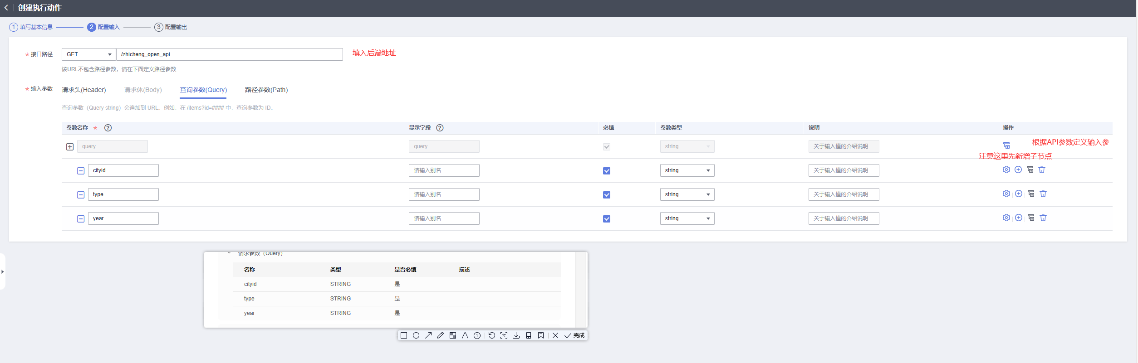1138x363 pixels.
Task: Delete the year parameter row
Action: tap(1043, 218)
